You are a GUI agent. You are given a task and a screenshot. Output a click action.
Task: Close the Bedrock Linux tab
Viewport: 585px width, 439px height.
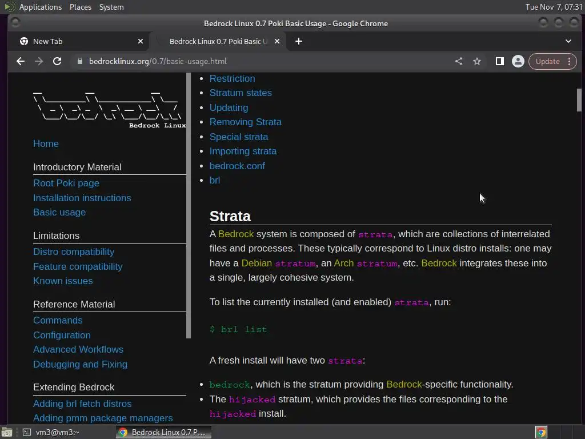(277, 41)
